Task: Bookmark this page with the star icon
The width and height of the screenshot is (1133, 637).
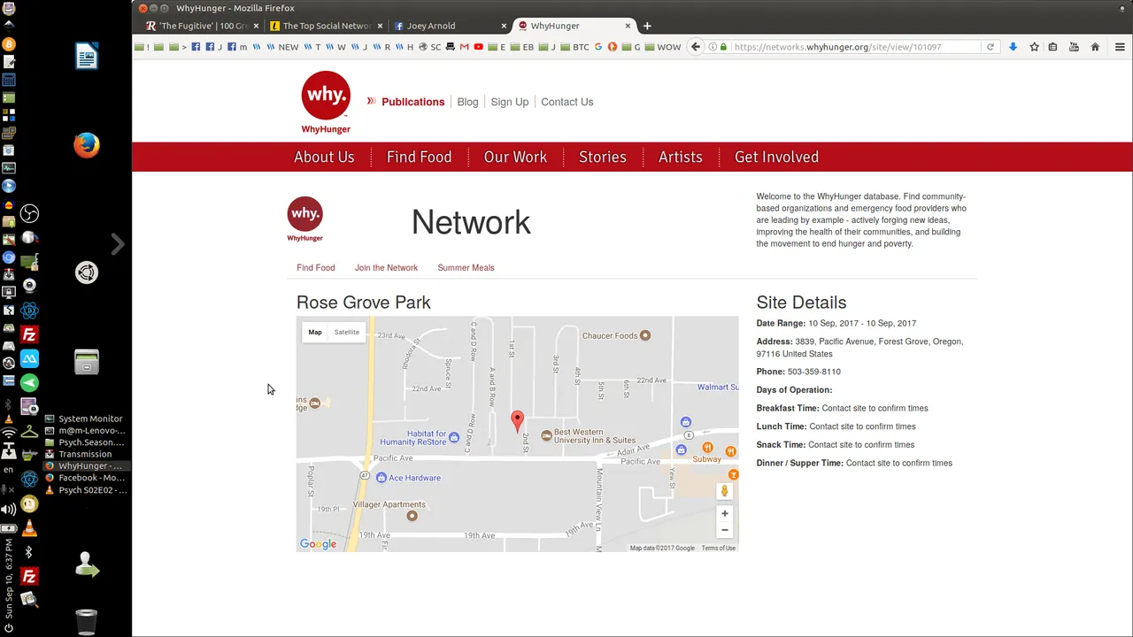Action: [1034, 47]
